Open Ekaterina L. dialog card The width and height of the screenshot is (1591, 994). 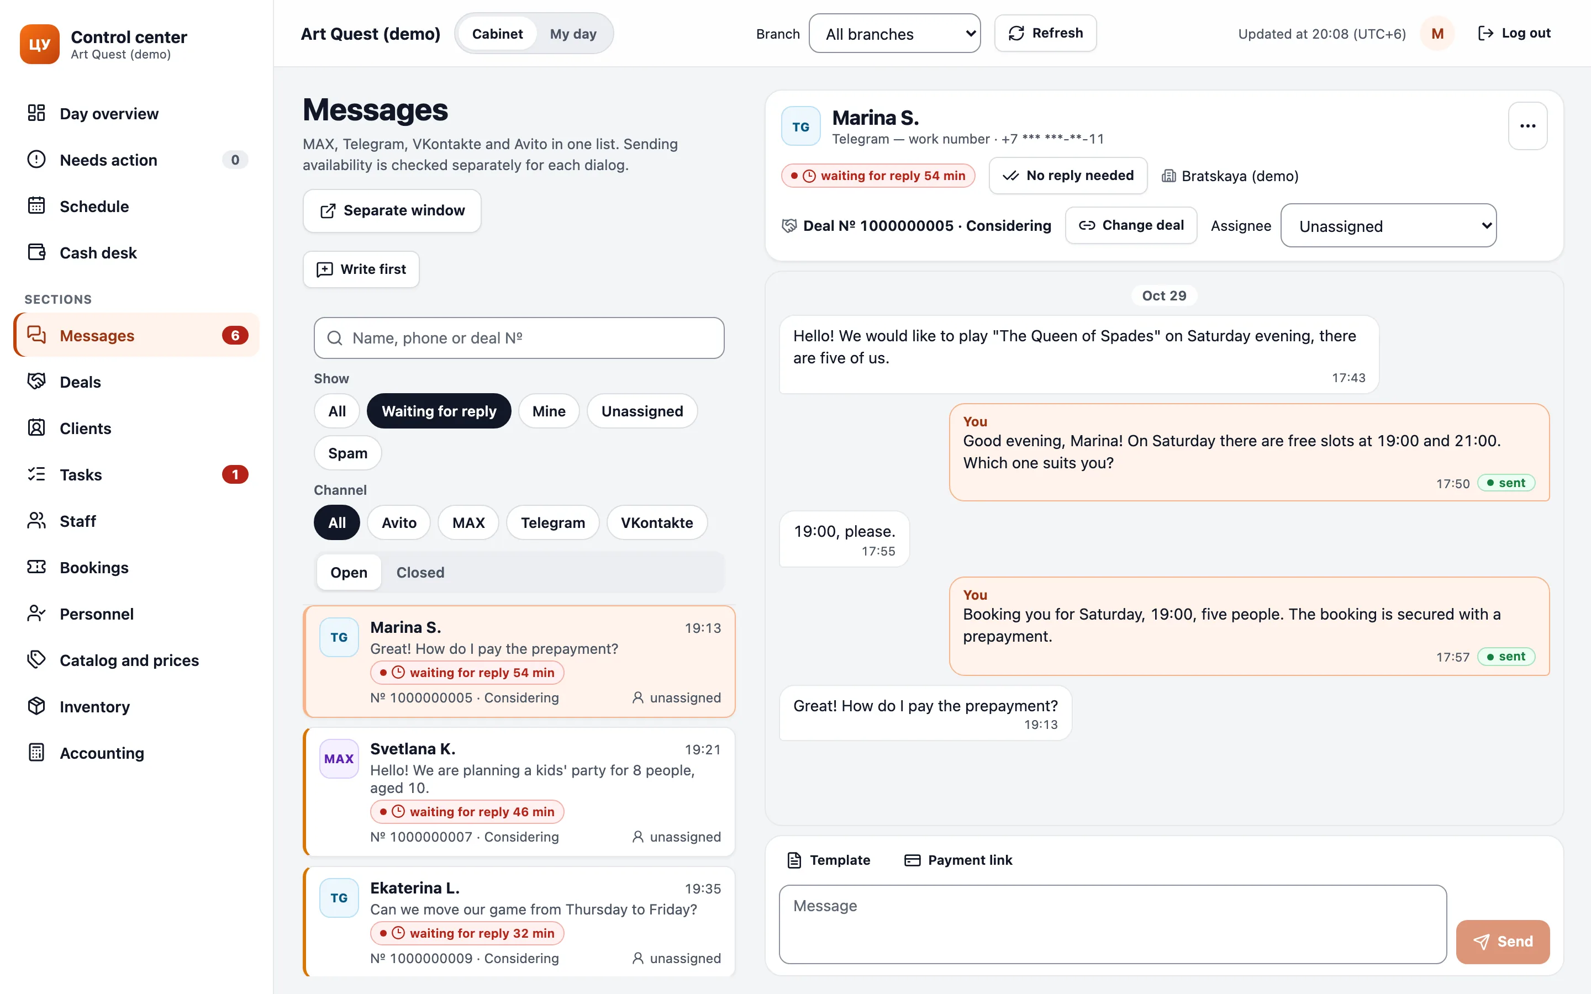click(x=519, y=921)
